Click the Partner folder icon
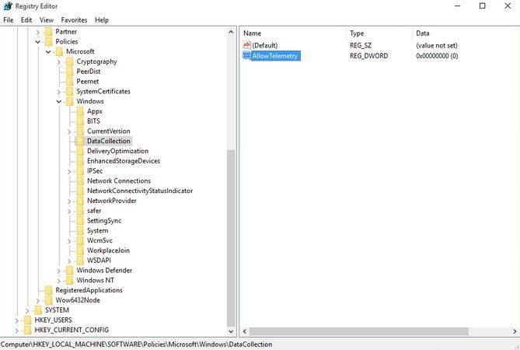This screenshot has height=350, width=520. 49,32
